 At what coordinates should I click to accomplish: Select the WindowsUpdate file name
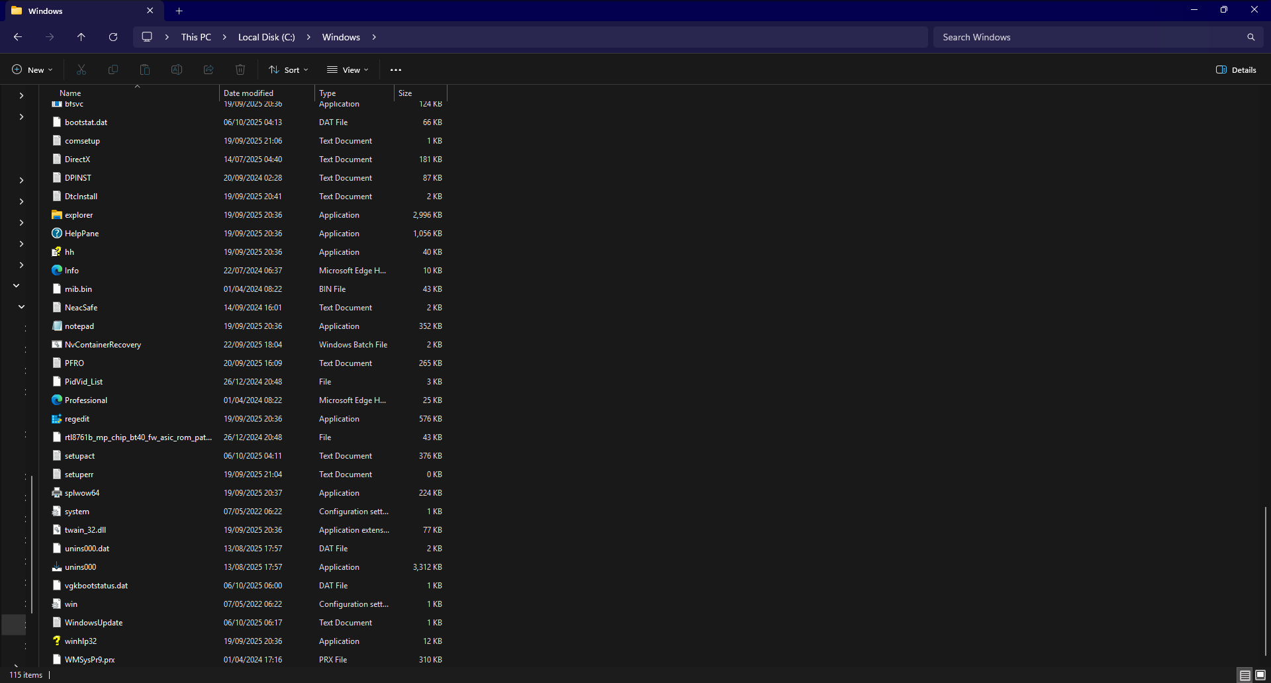click(x=93, y=623)
